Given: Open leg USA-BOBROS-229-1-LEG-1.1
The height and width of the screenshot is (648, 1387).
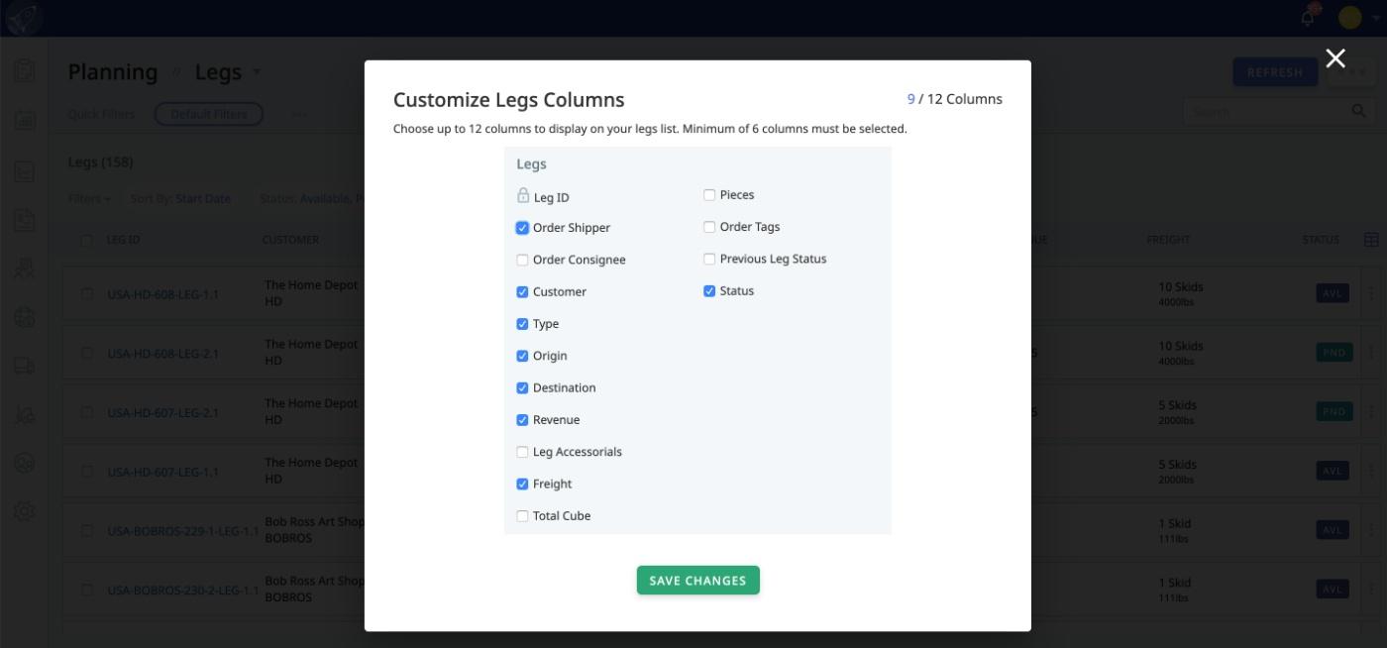Looking at the screenshot, I should (x=183, y=531).
